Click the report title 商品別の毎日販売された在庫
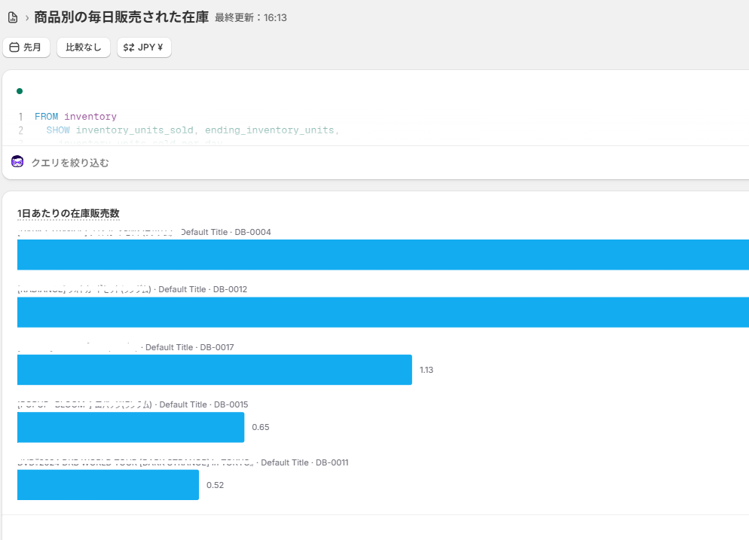 point(121,17)
